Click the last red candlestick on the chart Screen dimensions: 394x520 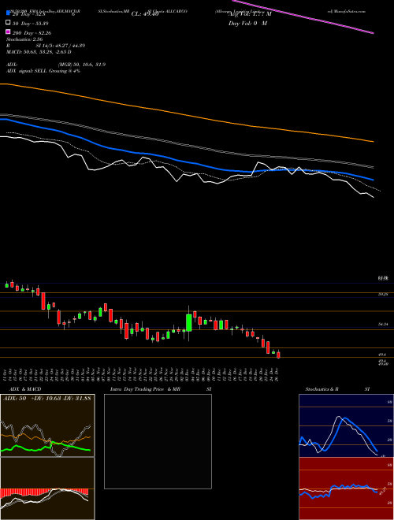(x=278, y=355)
